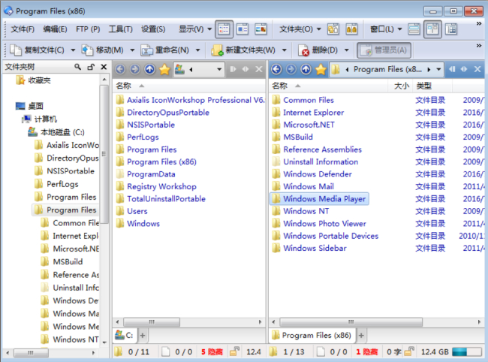This screenshot has height=362, width=488.
Task: Toggle the dual vertical pane layout button
Action: (432, 29)
